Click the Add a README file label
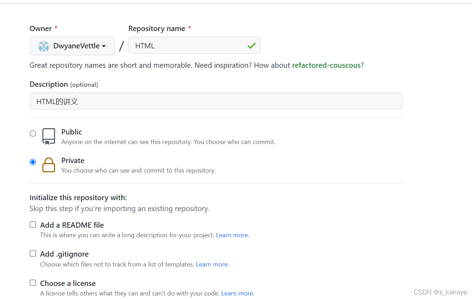Viewport: 472px width, 299px height. (72, 225)
